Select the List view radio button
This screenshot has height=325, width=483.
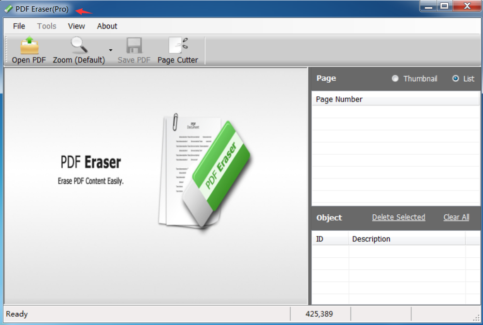(x=455, y=78)
